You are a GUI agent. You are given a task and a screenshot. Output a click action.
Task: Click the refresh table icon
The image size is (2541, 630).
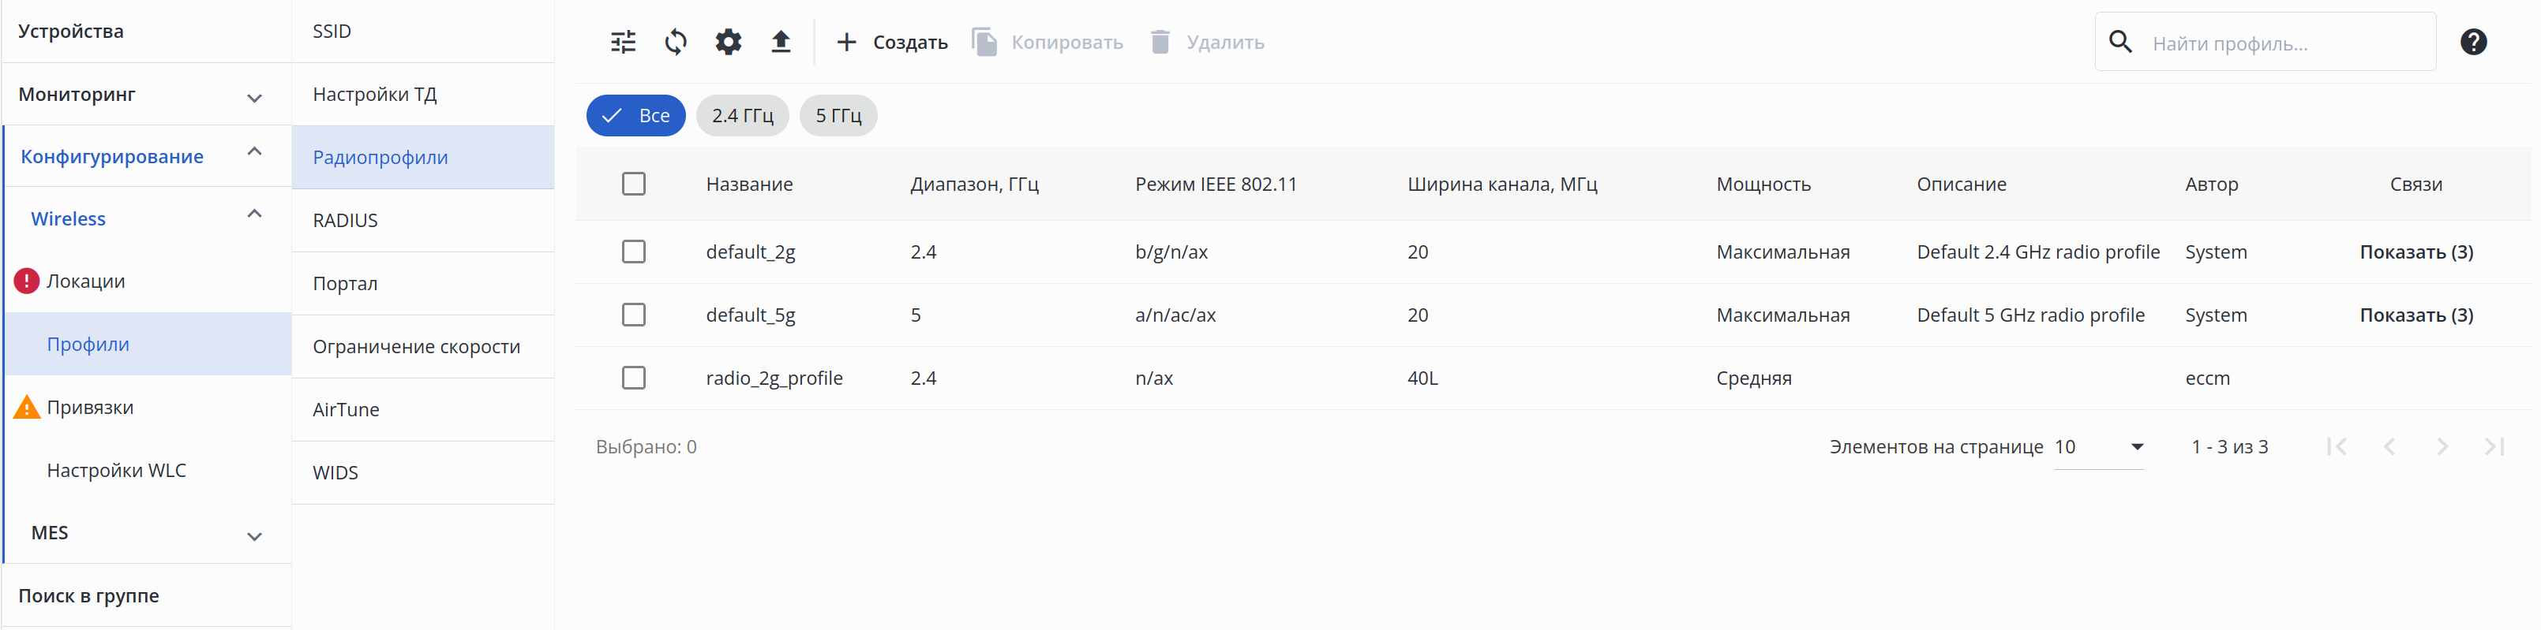676,43
